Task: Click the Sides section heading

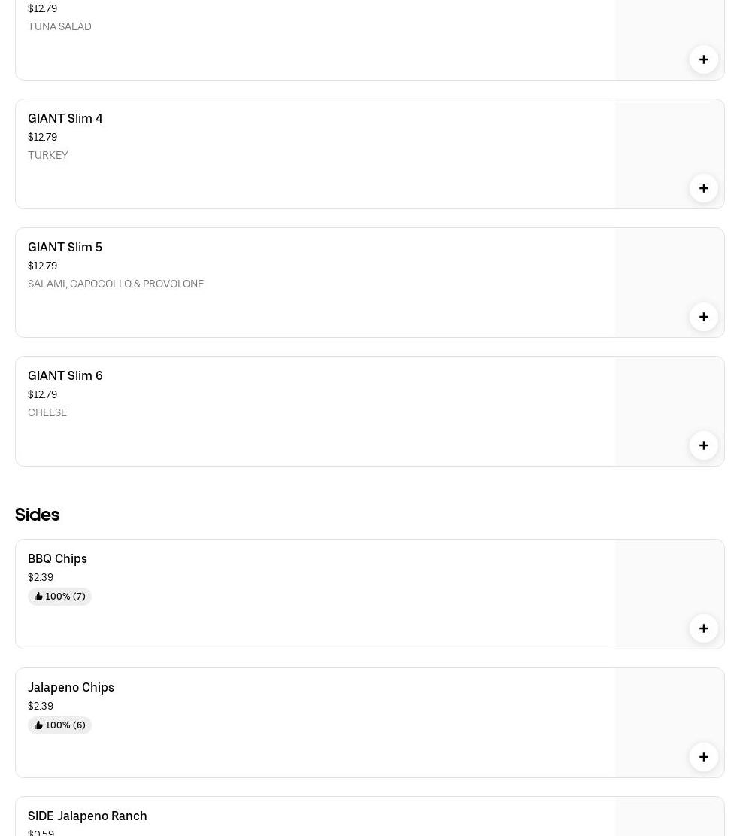Action: [x=37, y=515]
